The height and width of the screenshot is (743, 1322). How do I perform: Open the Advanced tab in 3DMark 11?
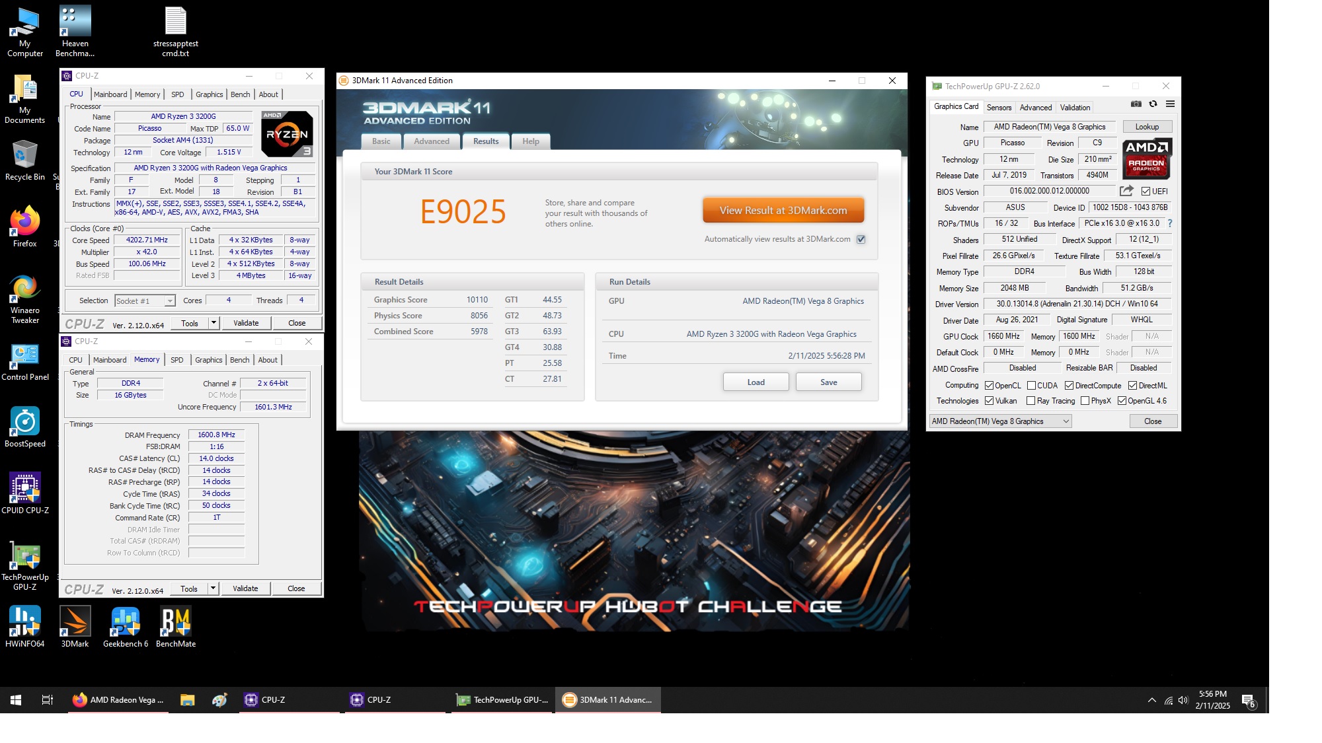tap(432, 141)
